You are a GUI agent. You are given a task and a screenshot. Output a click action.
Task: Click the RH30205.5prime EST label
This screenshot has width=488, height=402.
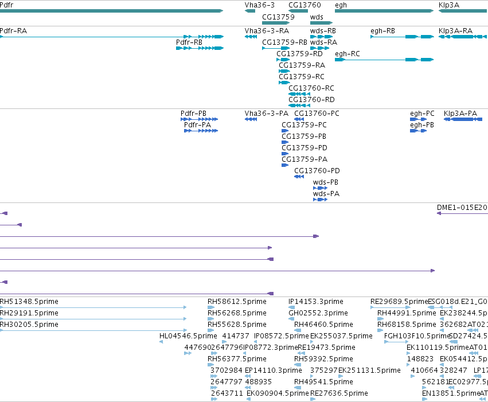[x=29, y=325]
